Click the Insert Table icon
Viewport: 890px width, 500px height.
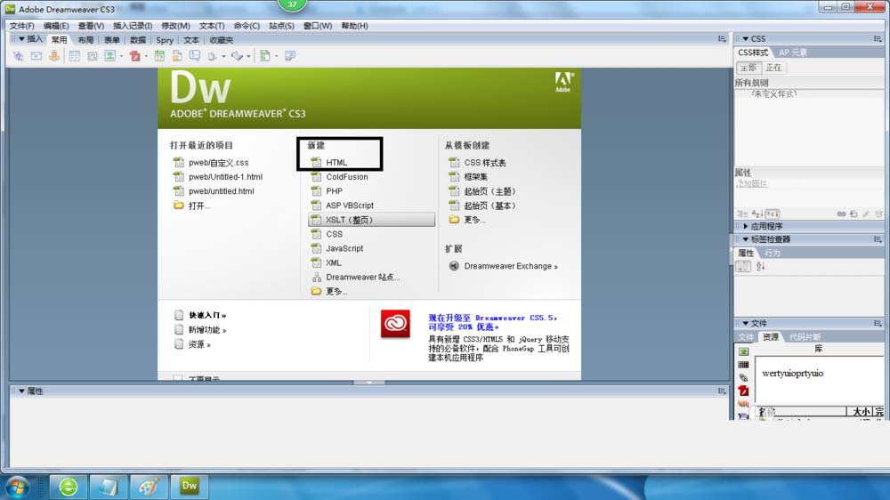[75, 56]
